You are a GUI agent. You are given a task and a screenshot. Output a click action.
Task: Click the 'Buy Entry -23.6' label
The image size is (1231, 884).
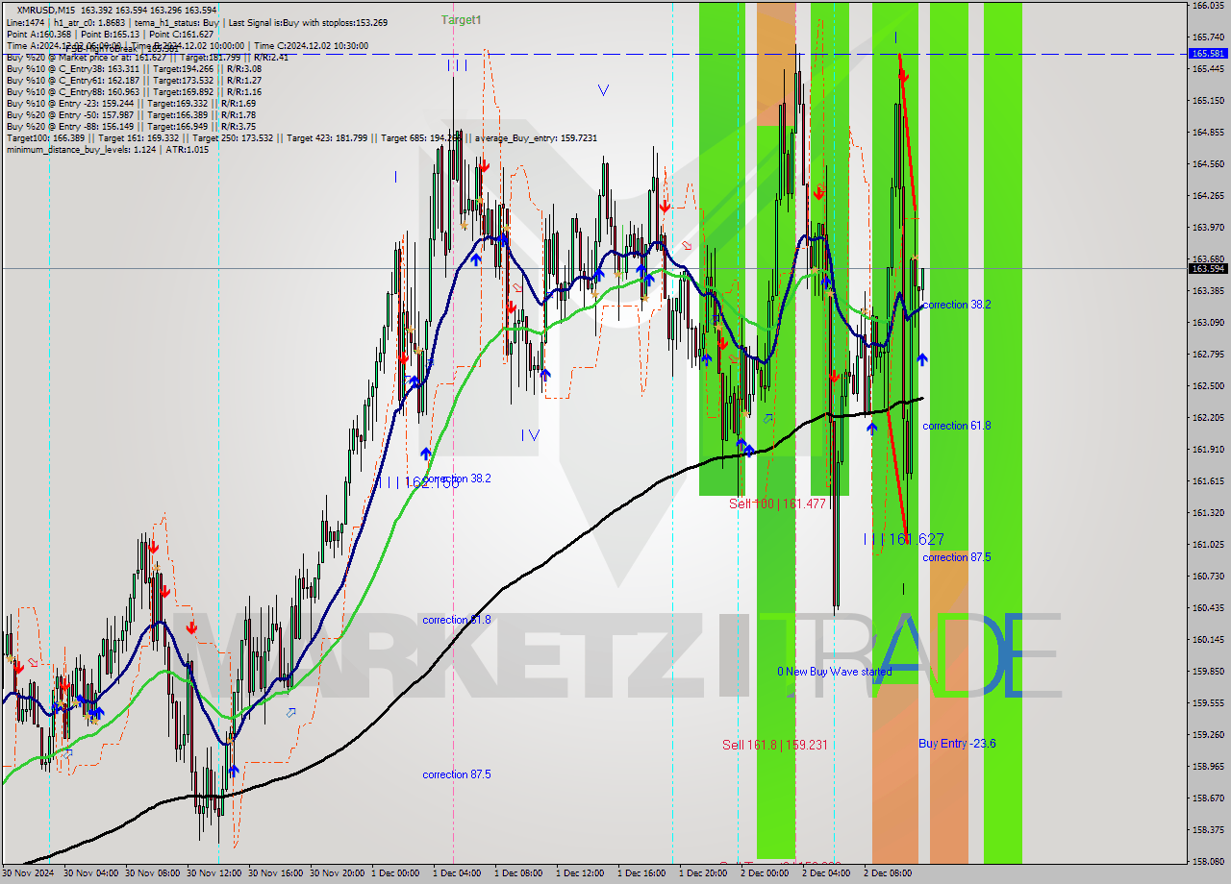coord(957,744)
